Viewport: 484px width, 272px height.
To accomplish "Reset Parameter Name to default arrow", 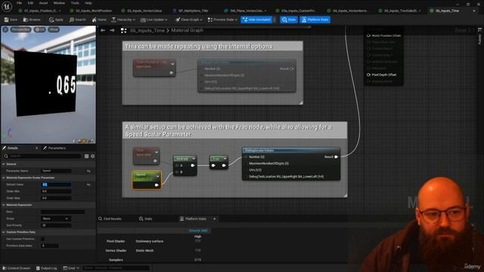I will (88, 171).
